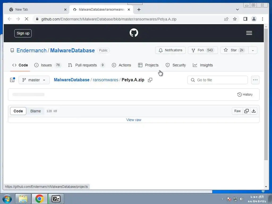Click the Chrome icon in the taskbar
This screenshot has width=272, height=204.
pos(39,199)
